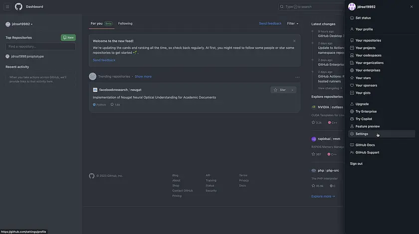The image size is (419, 234).
Task: Click the footer Pricing link
Action: [x=177, y=196]
